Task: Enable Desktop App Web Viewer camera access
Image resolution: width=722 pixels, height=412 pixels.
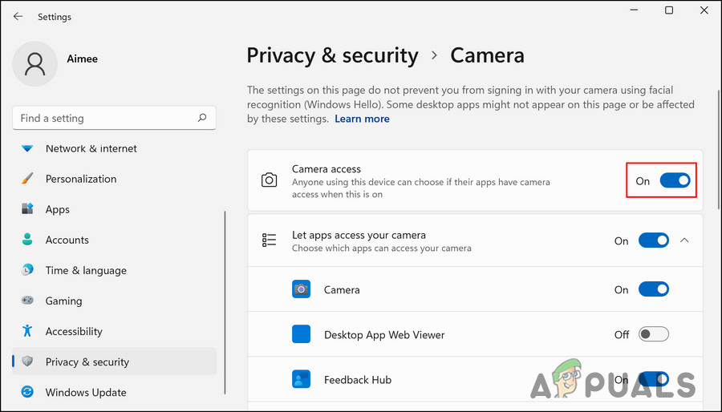Action: (x=653, y=334)
